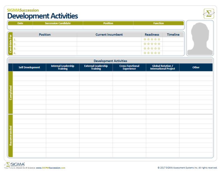Open the www.SIGMASuccession.com footer link

(x=51, y=168)
